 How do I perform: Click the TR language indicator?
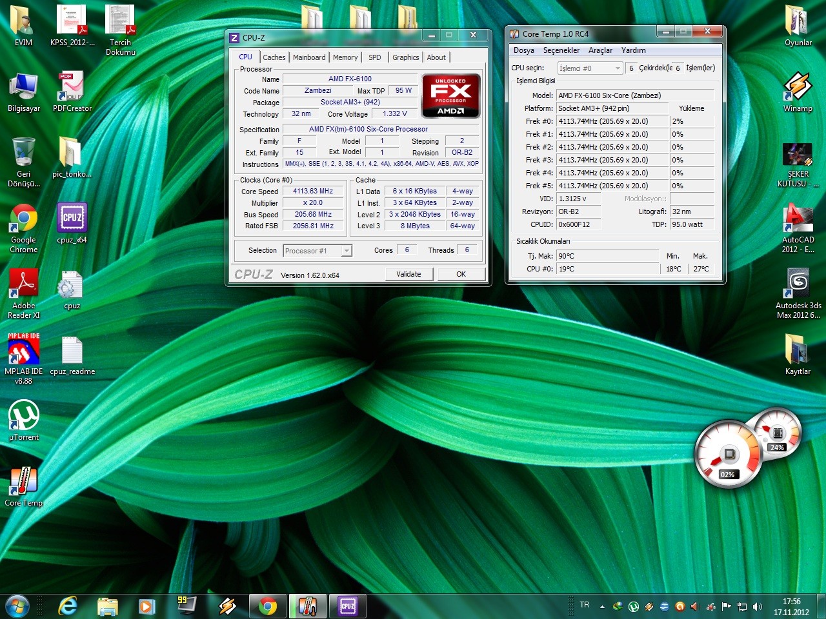585,605
